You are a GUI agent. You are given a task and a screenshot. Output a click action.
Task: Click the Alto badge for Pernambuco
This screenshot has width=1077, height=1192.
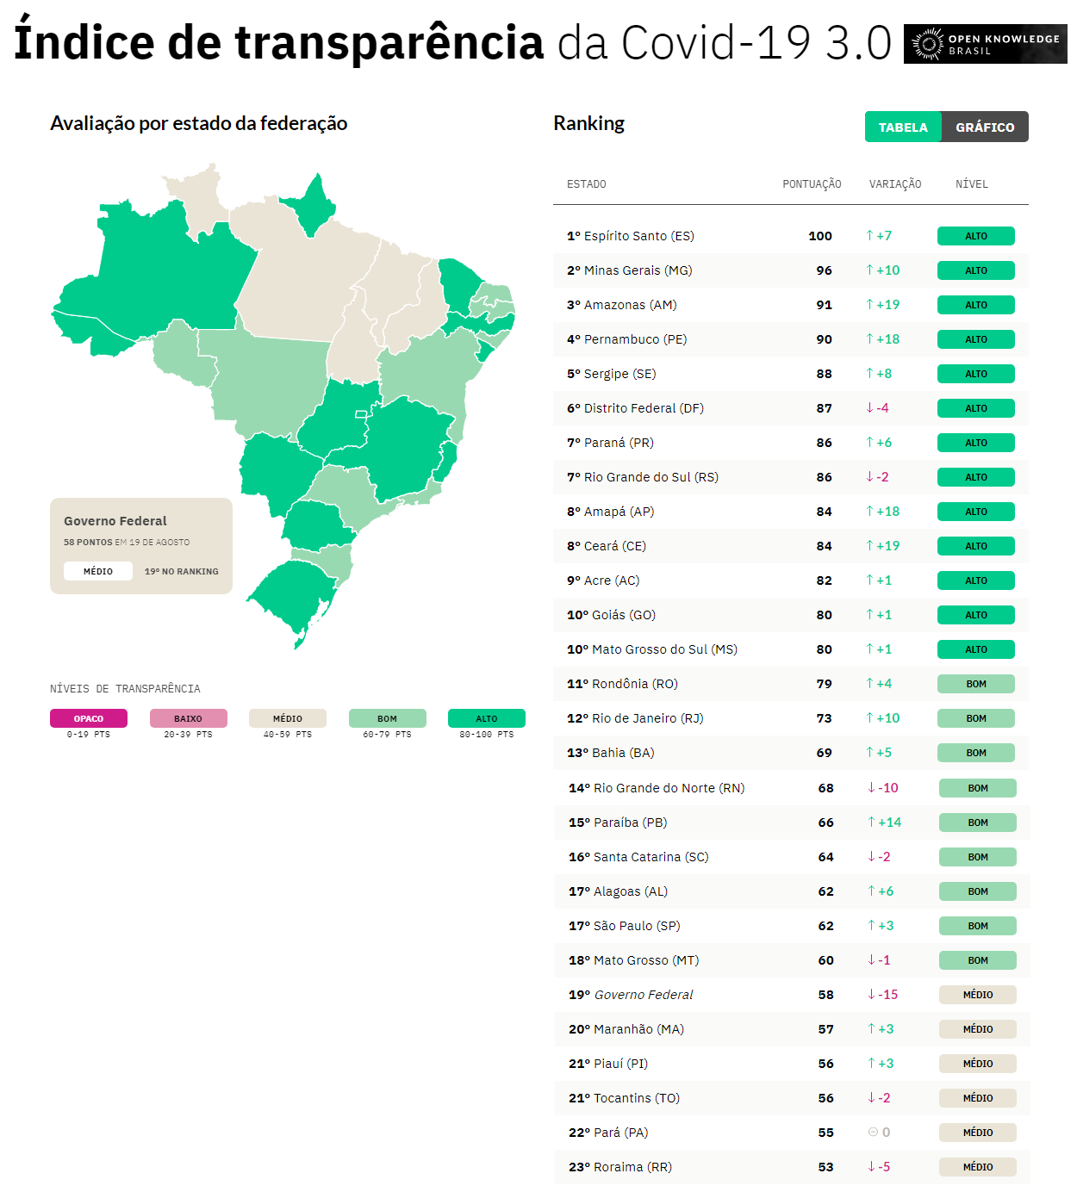coord(976,339)
